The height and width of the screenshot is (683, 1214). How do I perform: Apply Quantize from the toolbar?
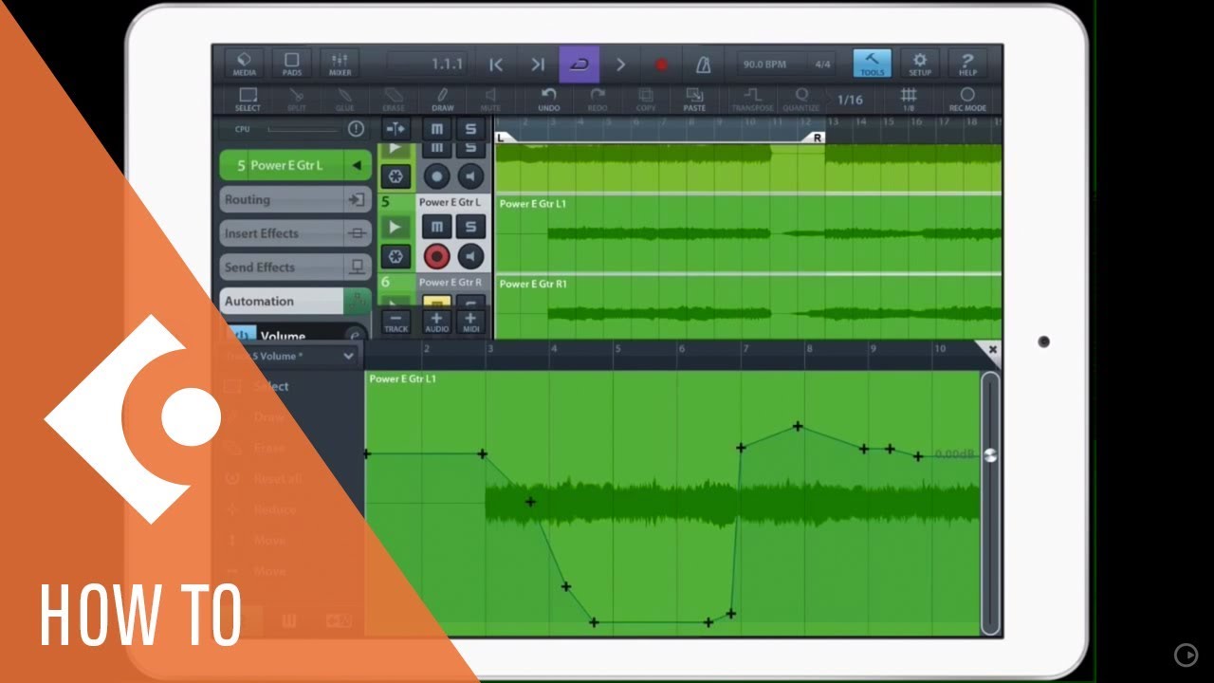pos(801,99)
